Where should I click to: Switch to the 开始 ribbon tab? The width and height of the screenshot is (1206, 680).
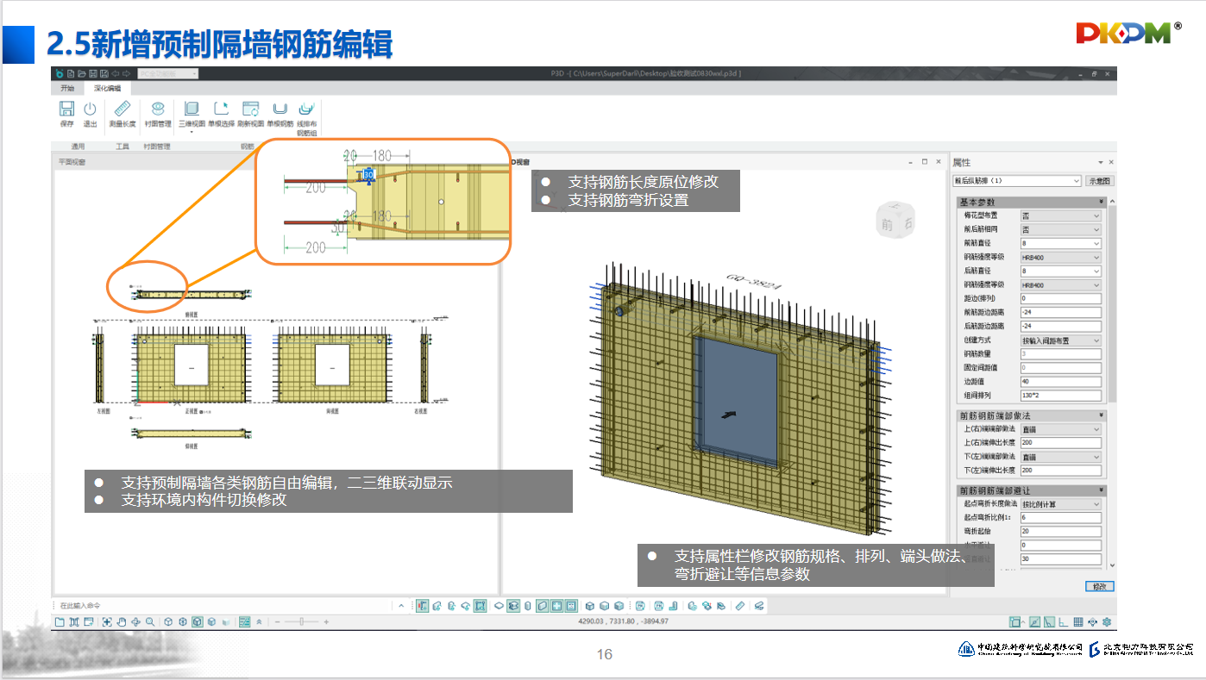click(x=67, y=88)
